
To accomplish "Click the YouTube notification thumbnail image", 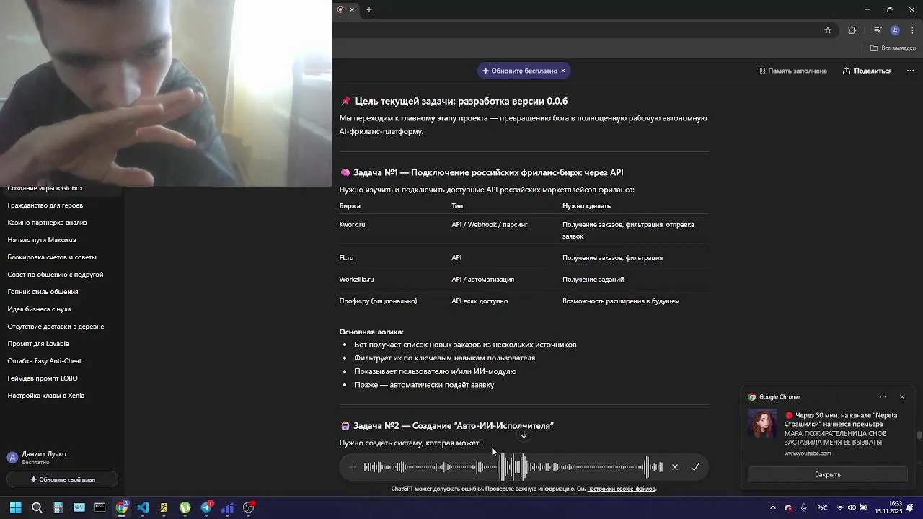I will click(x=762, y=424).
